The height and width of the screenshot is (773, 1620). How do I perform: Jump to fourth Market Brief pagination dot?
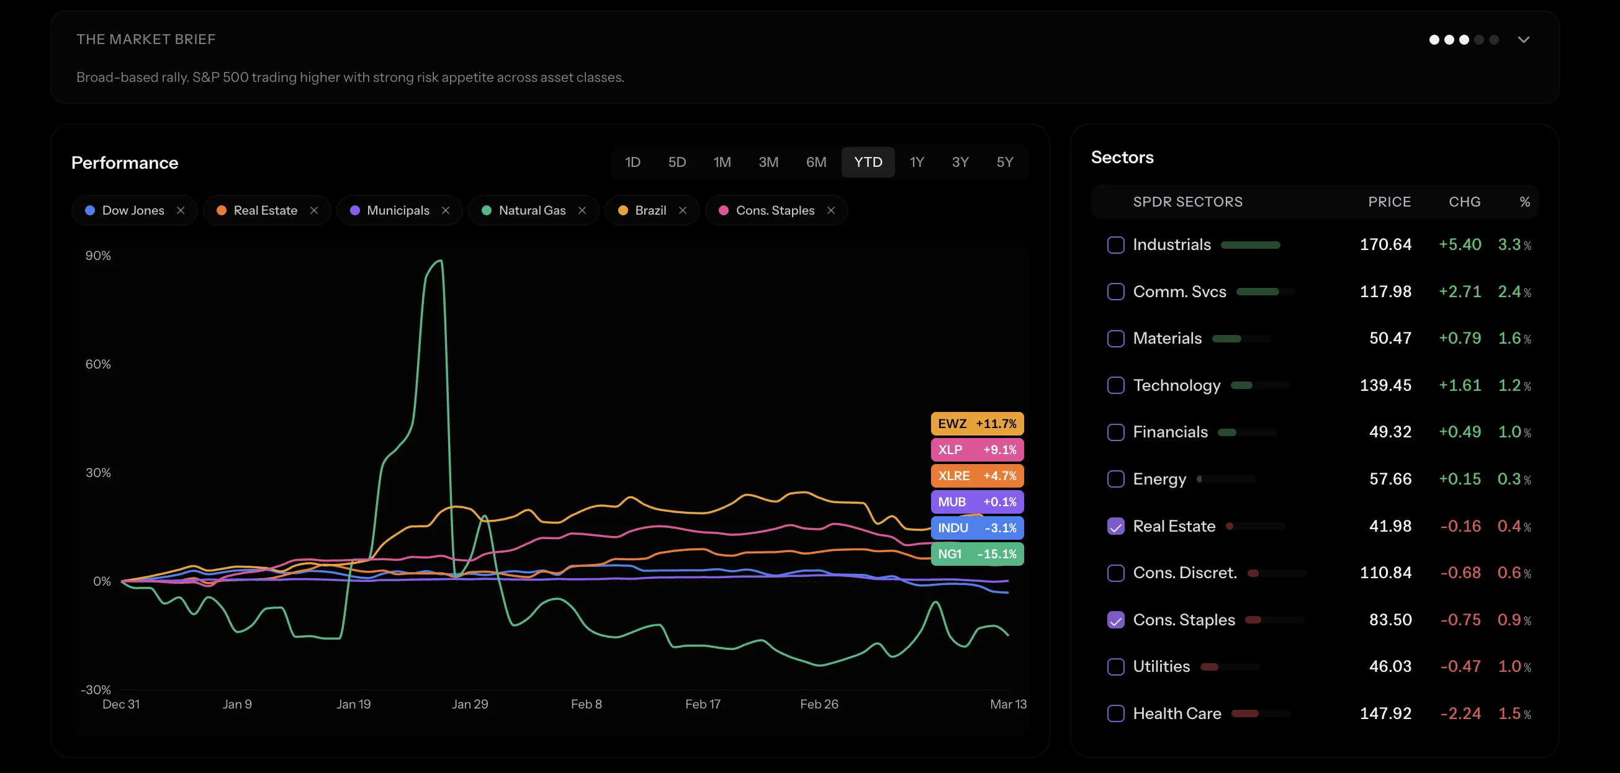(1479, 40)
